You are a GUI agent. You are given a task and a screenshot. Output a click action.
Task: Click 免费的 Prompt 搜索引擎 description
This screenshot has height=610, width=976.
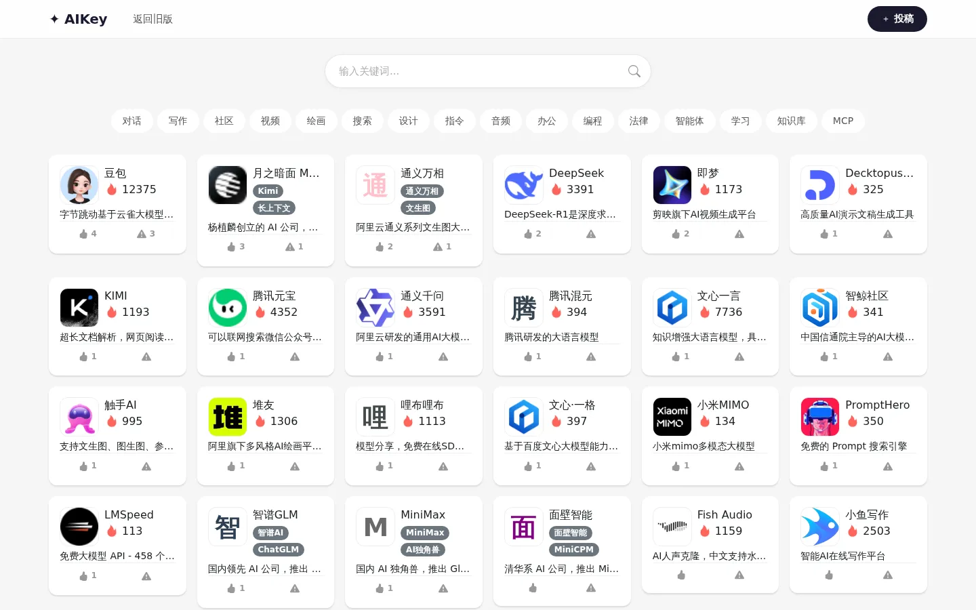(854, 446)
